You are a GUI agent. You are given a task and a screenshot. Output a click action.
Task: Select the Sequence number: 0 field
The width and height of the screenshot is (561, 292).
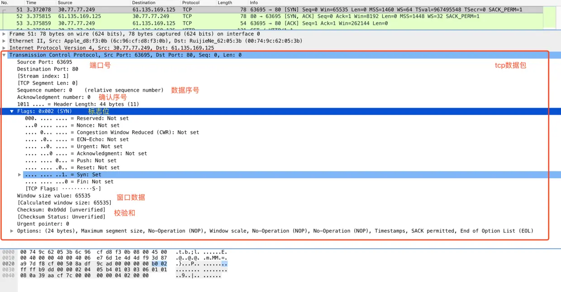(90, 90)
